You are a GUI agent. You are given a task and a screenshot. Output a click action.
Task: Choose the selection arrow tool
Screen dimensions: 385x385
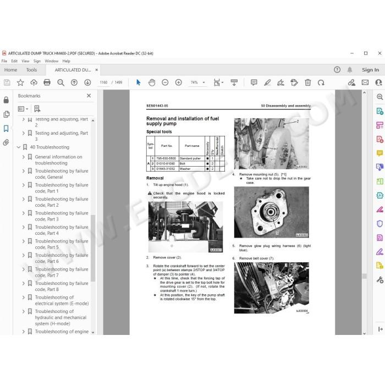(138, 82)
